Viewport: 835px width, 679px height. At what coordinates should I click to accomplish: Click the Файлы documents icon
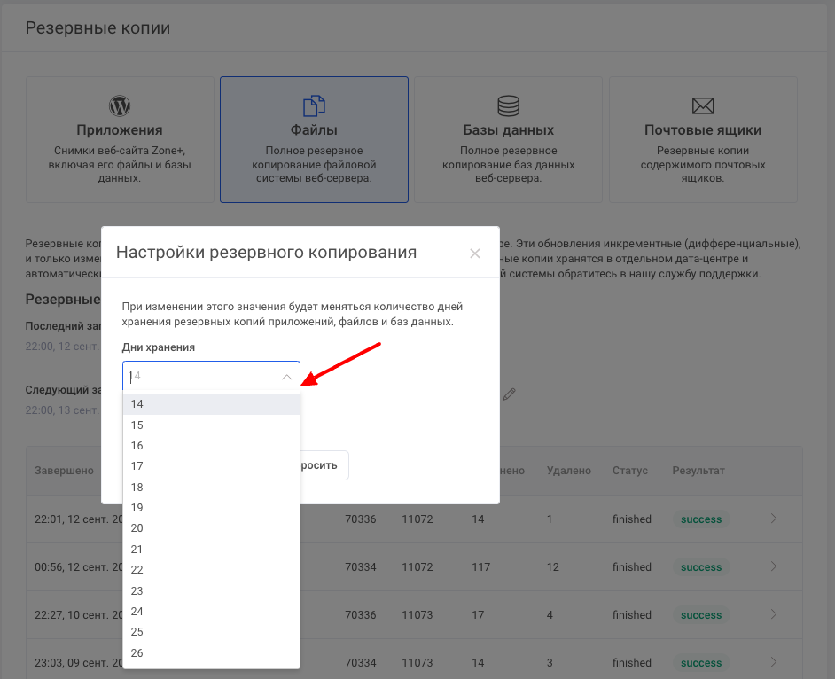[314, 105]
